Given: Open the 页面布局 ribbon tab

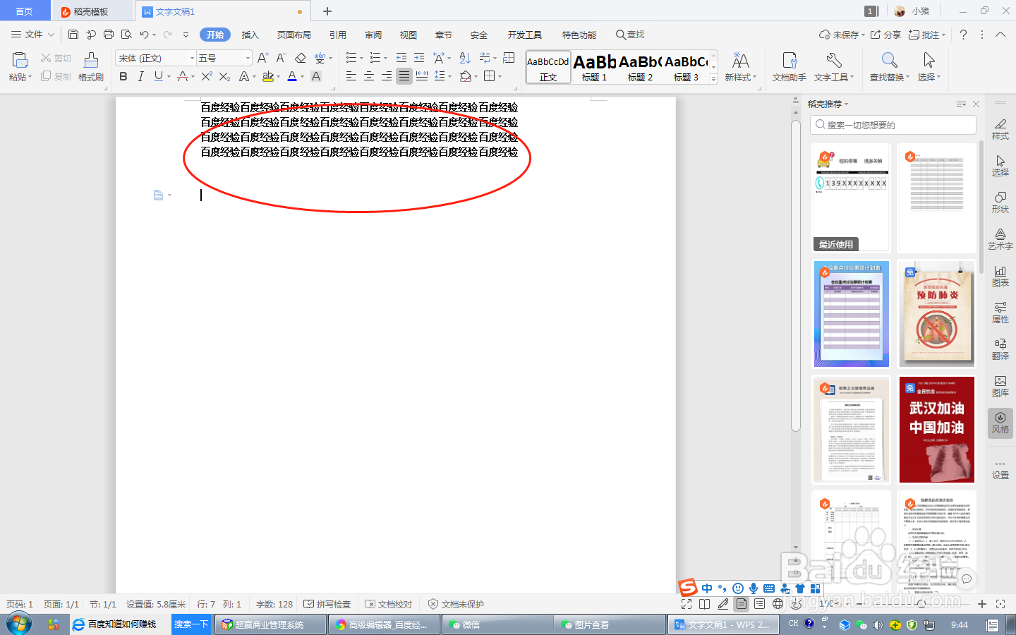Looking at the screenshot, I should tap(294, 35).
